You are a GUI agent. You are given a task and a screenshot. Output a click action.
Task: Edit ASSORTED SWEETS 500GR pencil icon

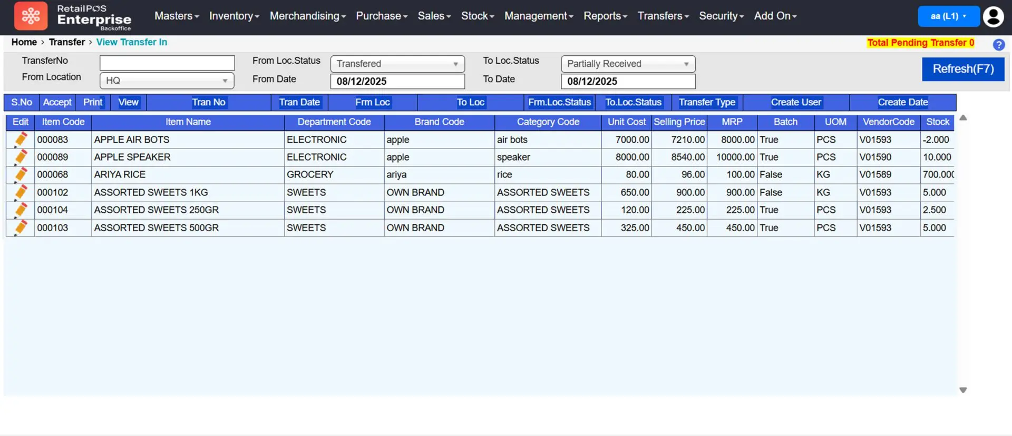coord(21,227)
